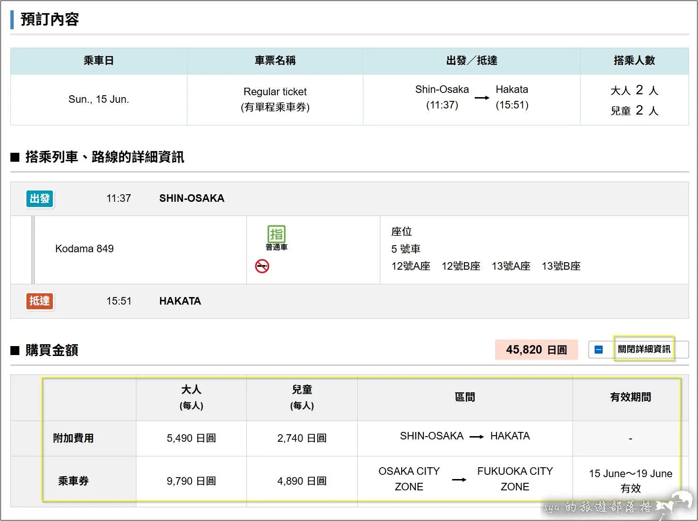Click the 2,740 日圓 child surcharge
The image size is (698, 521).
(302, 438)
